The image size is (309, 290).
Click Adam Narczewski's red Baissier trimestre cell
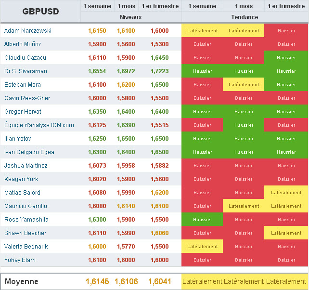pos(286,30)
